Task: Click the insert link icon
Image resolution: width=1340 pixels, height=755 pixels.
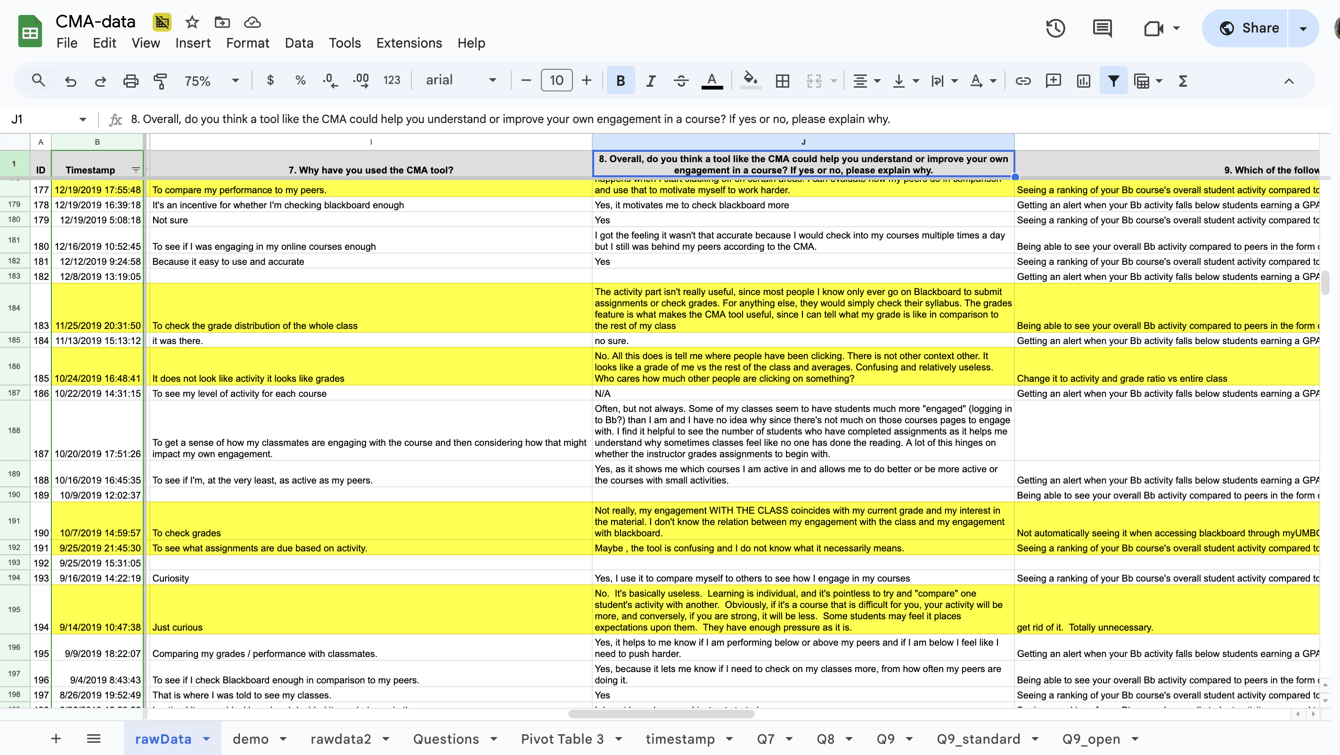Action: 1023,81
